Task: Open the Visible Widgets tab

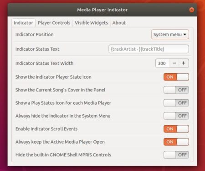Action: 91,23
